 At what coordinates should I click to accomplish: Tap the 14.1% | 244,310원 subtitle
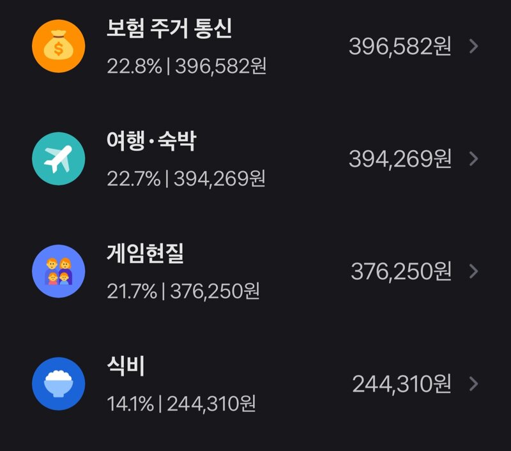pos(181,404)
